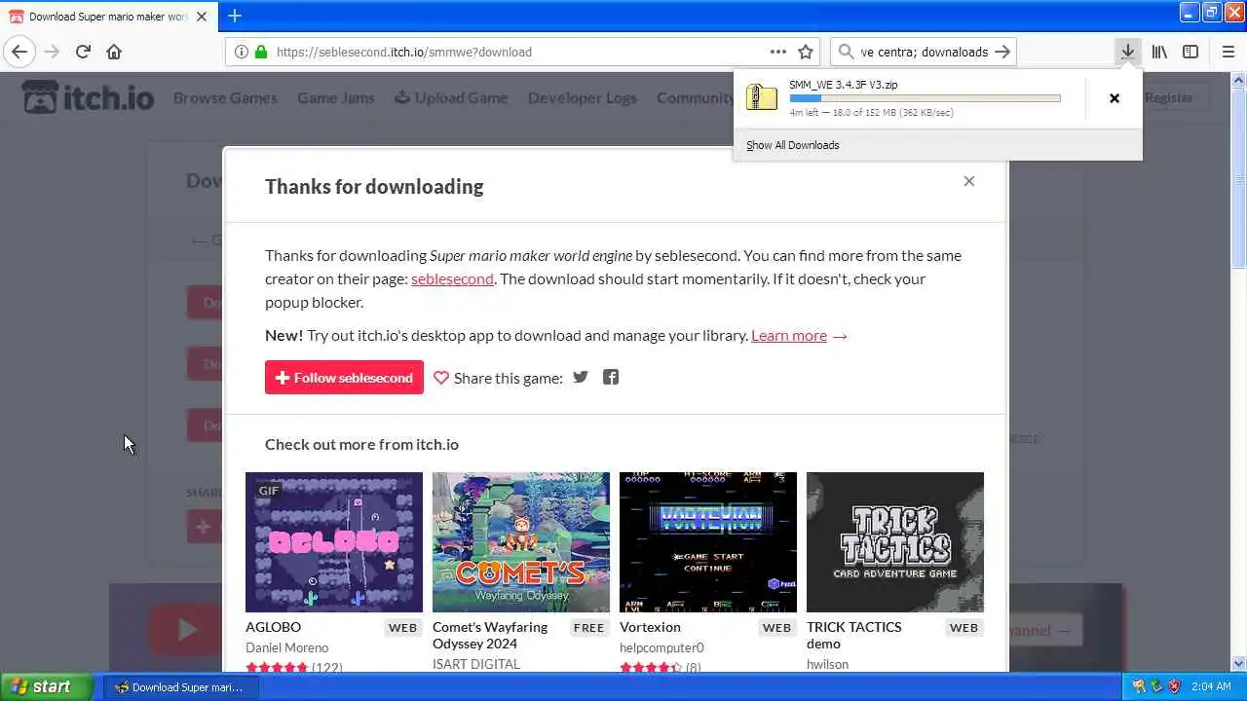
Task: Go back with the browser back arrow
Action: [19, 52]
